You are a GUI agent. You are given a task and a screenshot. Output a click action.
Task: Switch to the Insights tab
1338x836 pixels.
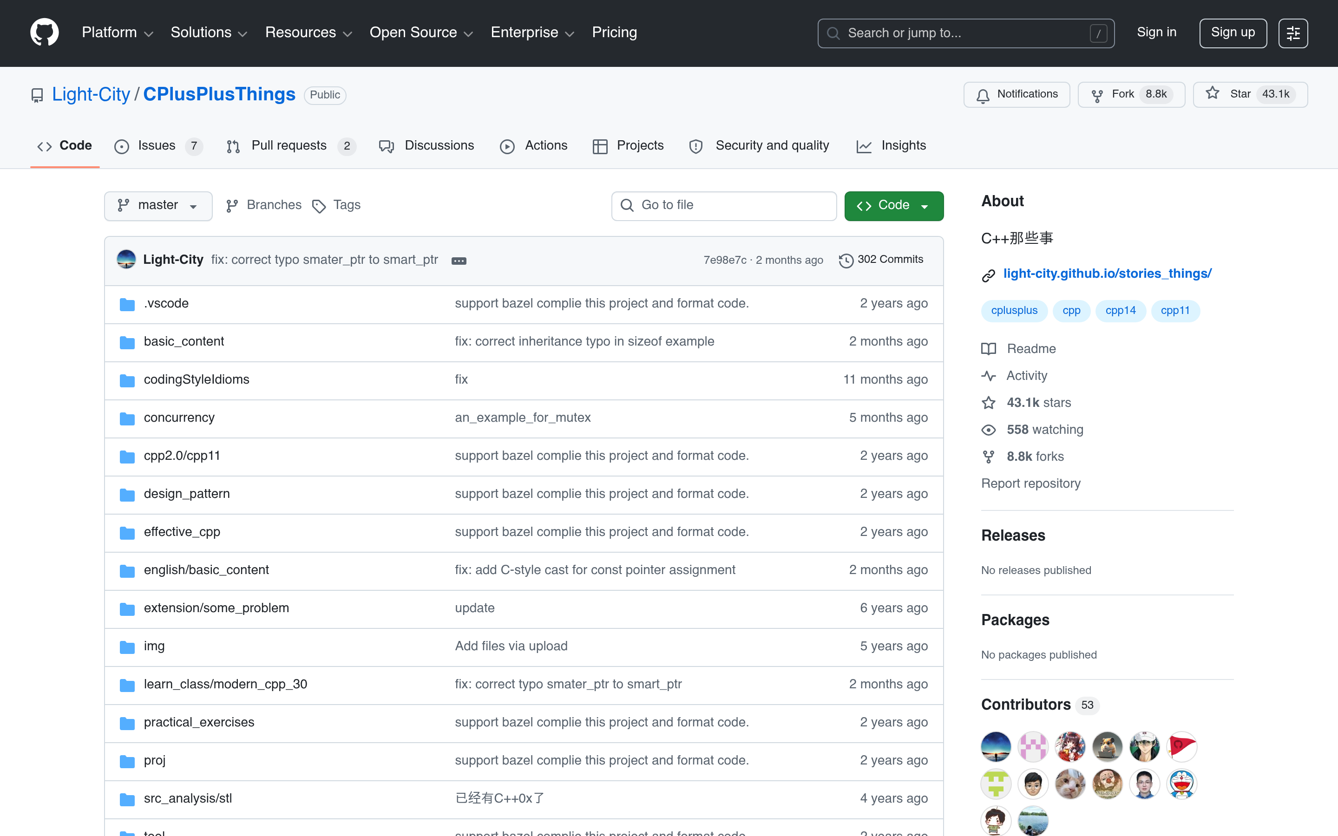(891, 146)
